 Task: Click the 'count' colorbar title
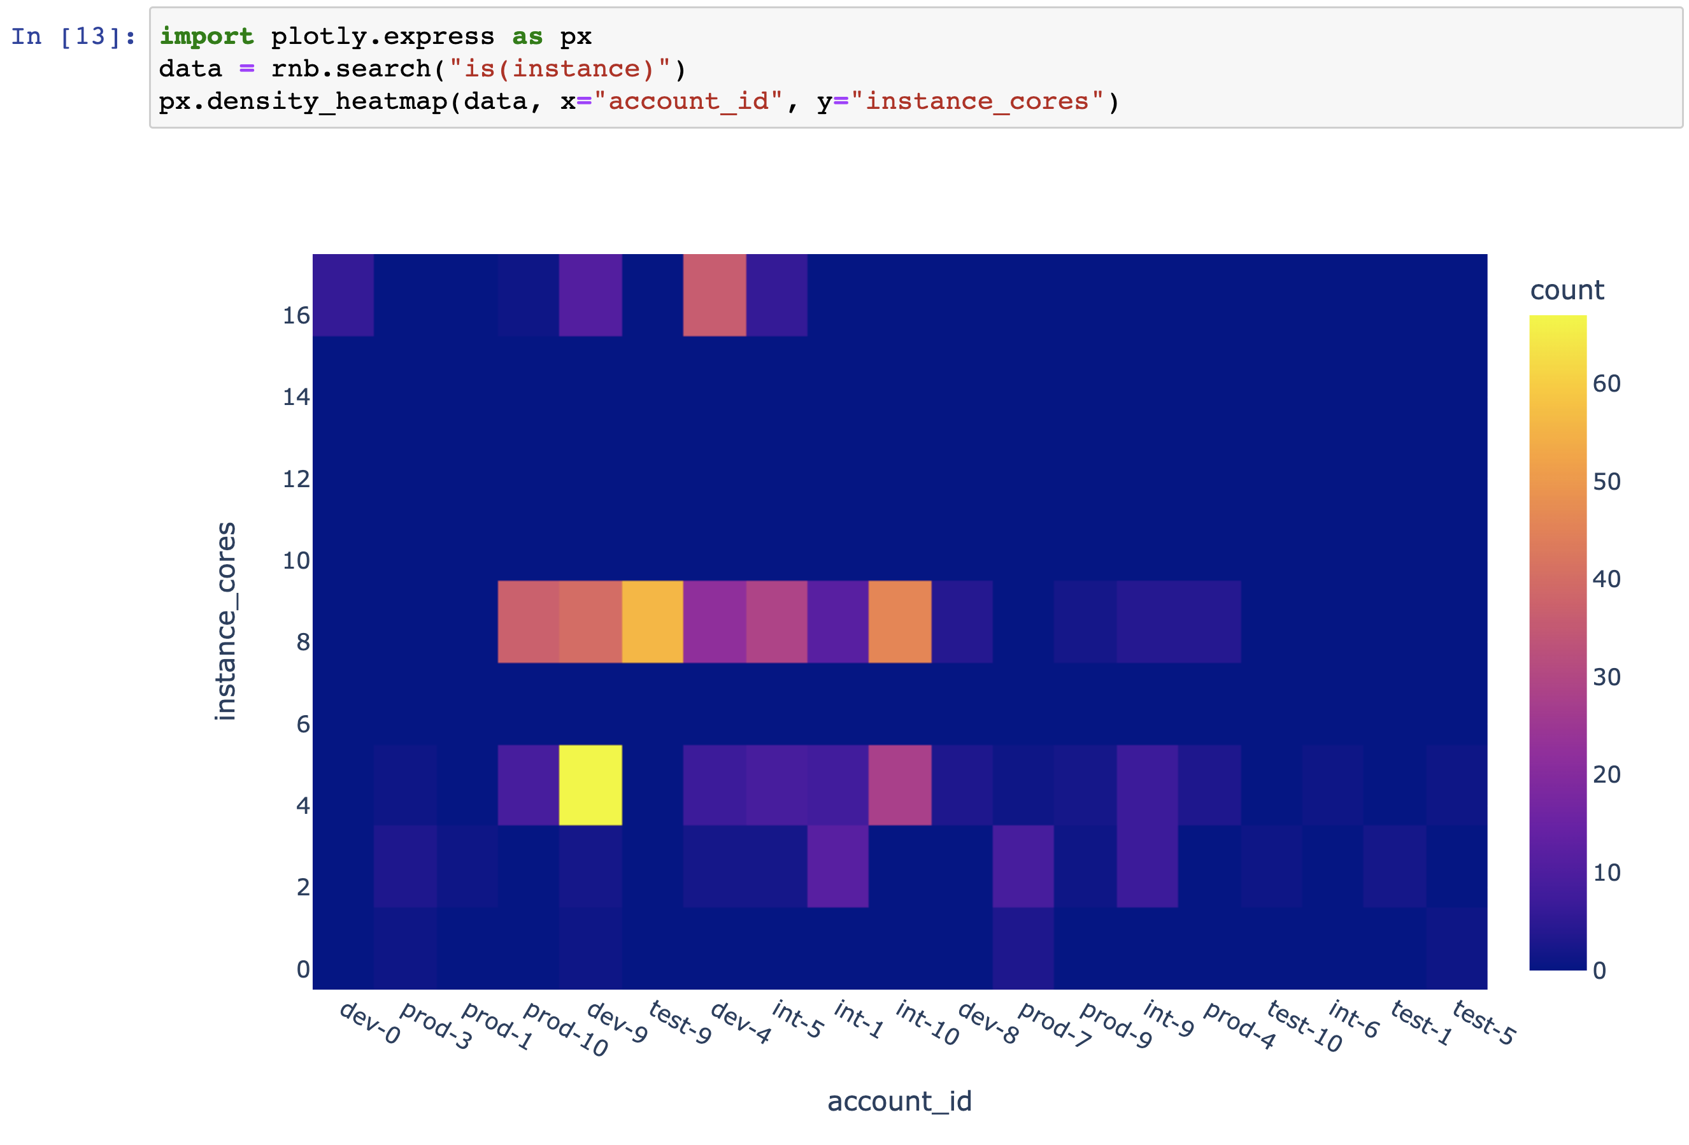(1566, 290)
